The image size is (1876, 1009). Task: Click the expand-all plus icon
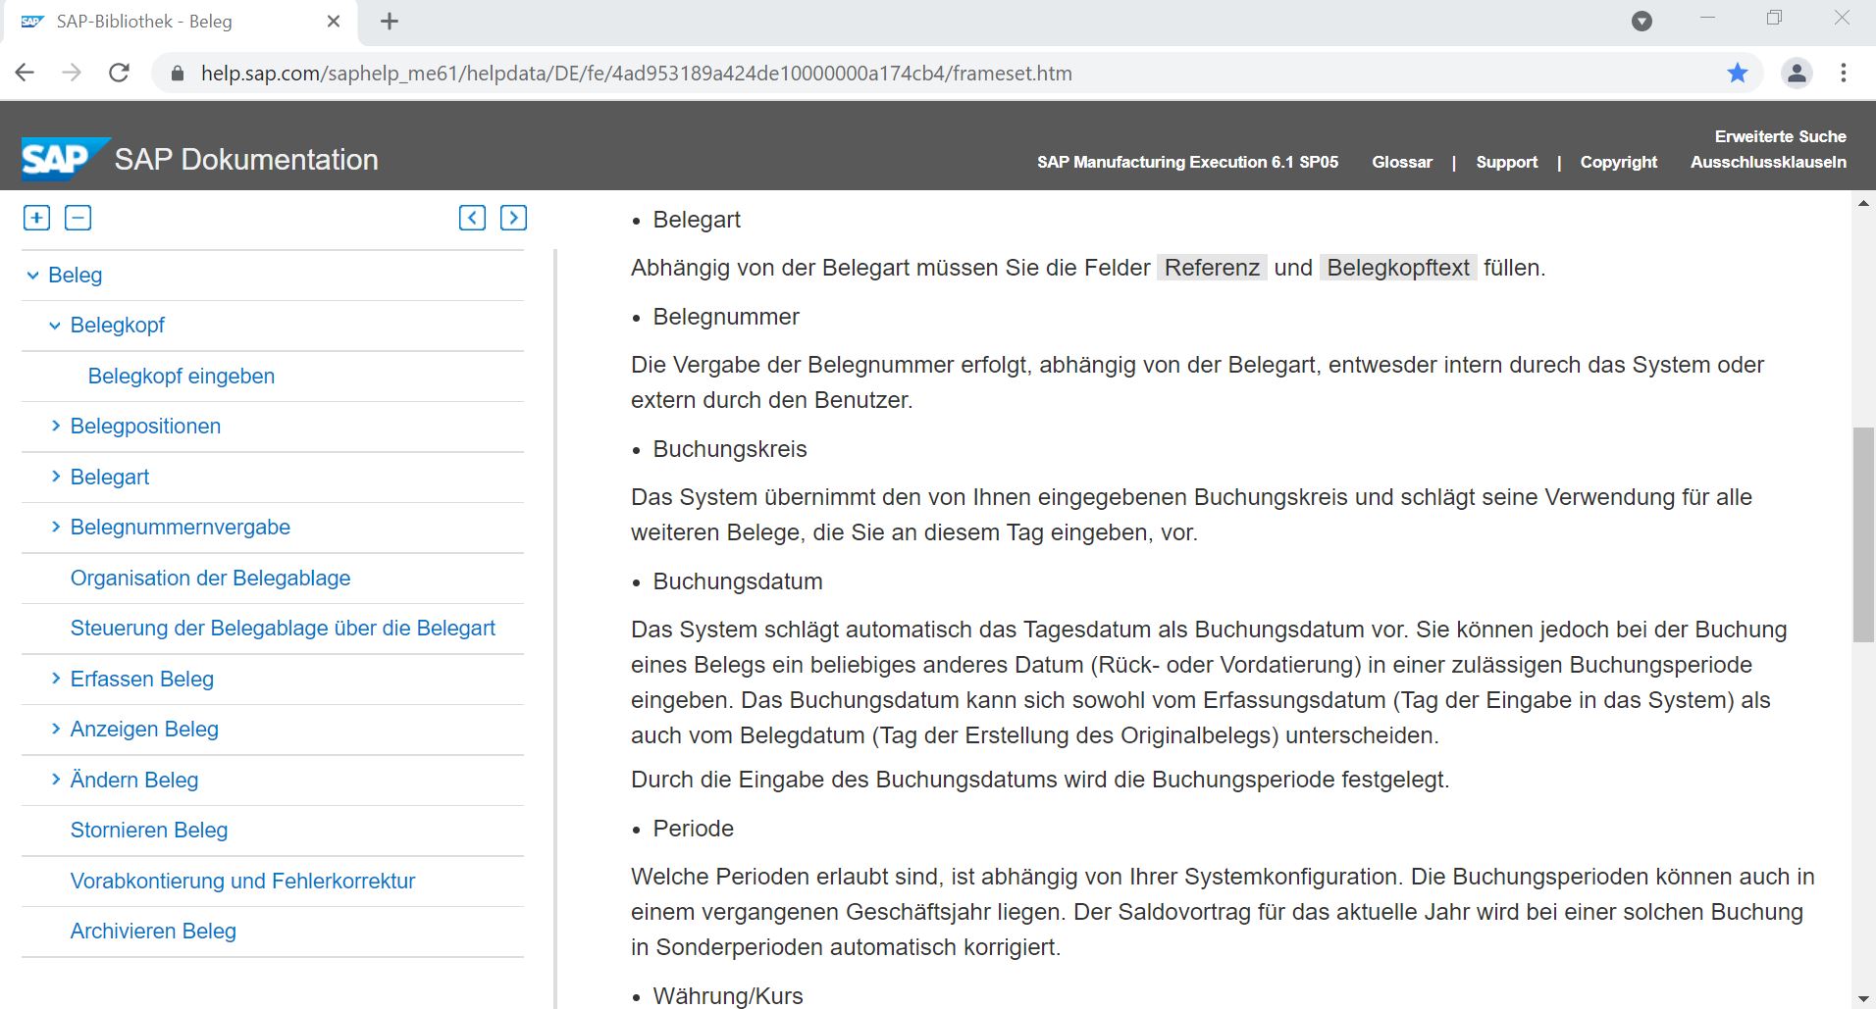[x=36, y=218]
